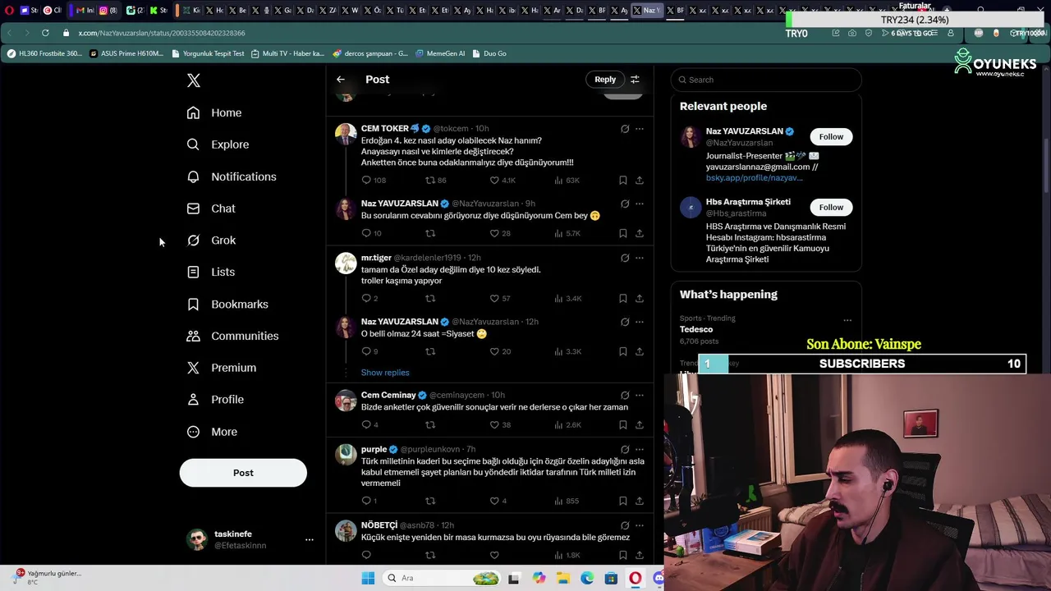
Task: Open Explore from the sidebar
Action: [218, 144]
